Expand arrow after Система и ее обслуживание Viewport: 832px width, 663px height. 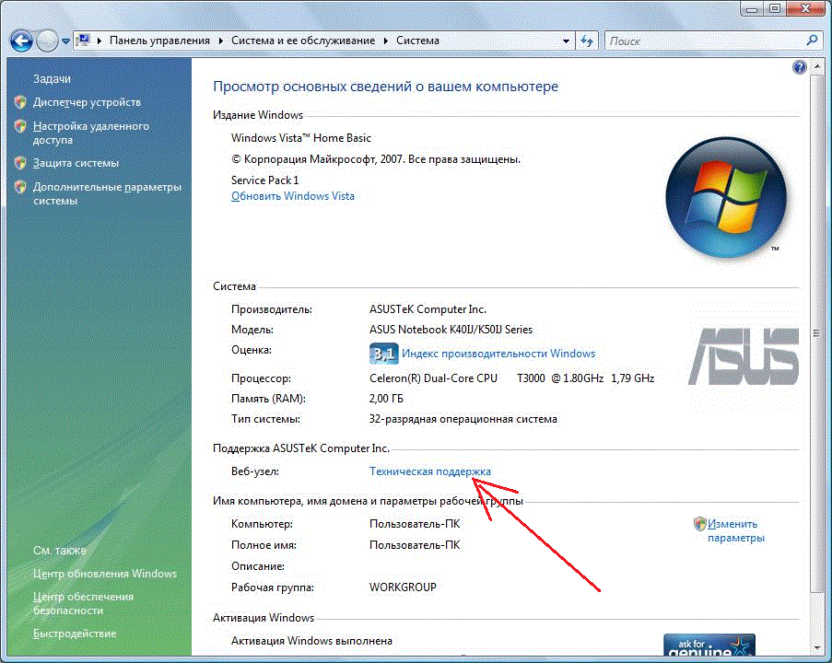point(386,41)
